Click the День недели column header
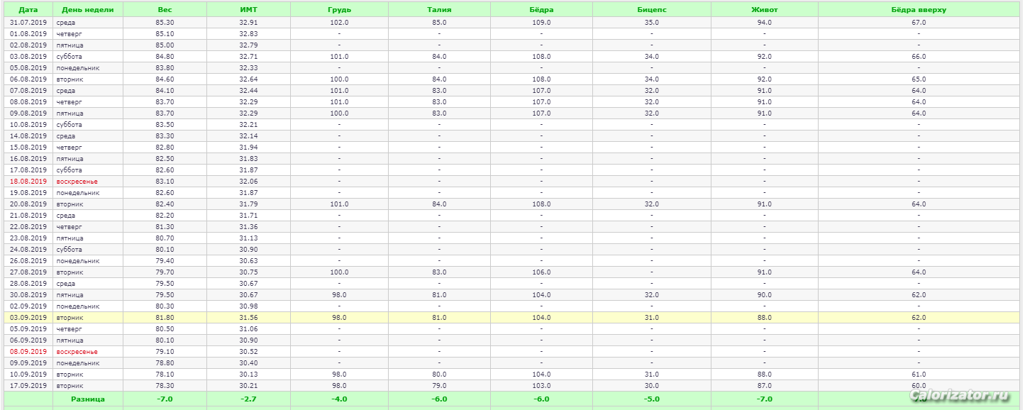This screenshot has height=410, width=1025. point(87,10)
